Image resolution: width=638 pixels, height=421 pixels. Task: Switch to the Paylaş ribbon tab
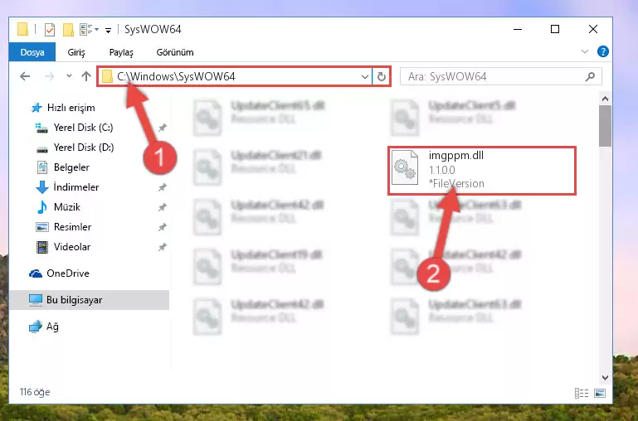pyautogui.click(x=121, y=52)
